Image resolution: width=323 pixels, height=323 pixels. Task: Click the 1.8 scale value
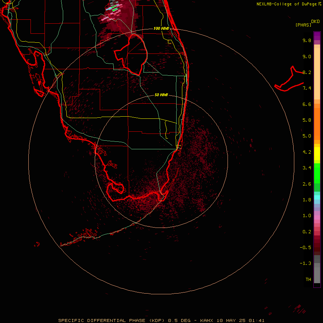tap(307, 200)
